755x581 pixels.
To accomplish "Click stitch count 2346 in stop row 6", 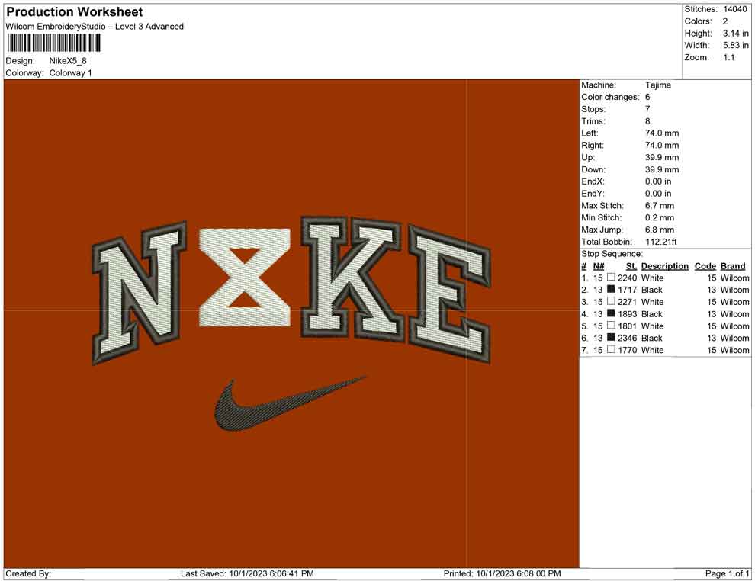I will 628,339.
